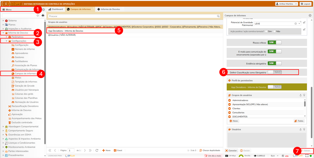
Task: Open Potencial de Gravidade Patrimonial dropdown
Action: point(299,24)
